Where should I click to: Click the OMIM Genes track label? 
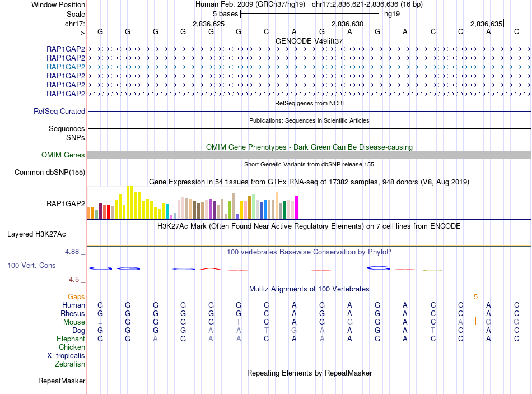point(63,155)
